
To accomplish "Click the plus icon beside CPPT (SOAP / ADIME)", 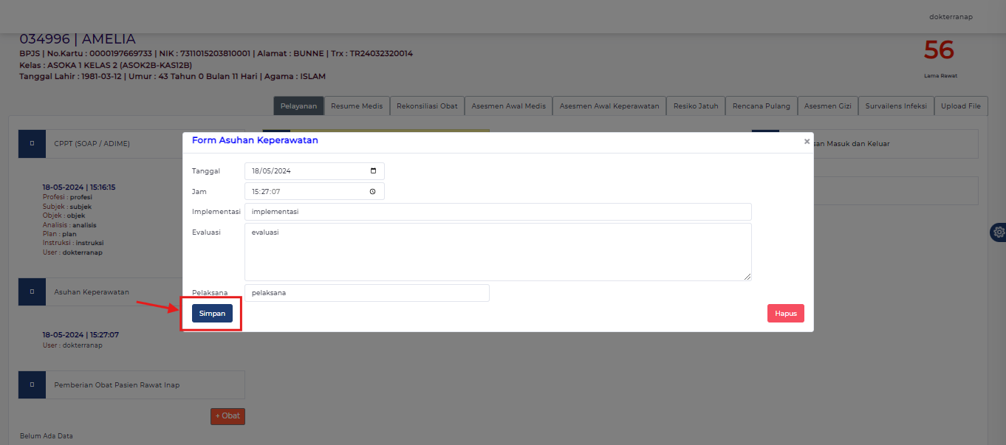I will click(x=32, y=143).
